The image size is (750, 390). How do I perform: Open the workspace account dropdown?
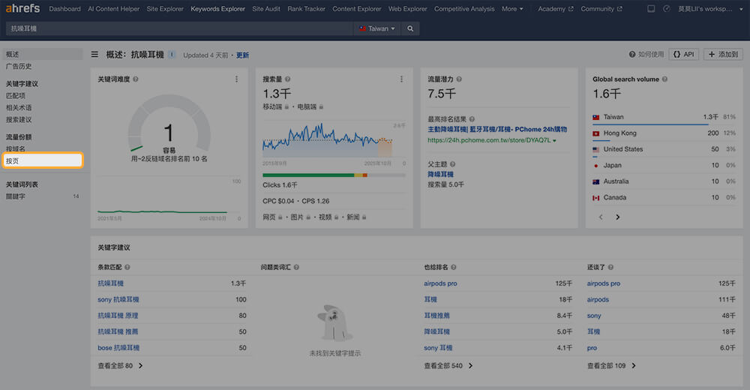(710, 8)
